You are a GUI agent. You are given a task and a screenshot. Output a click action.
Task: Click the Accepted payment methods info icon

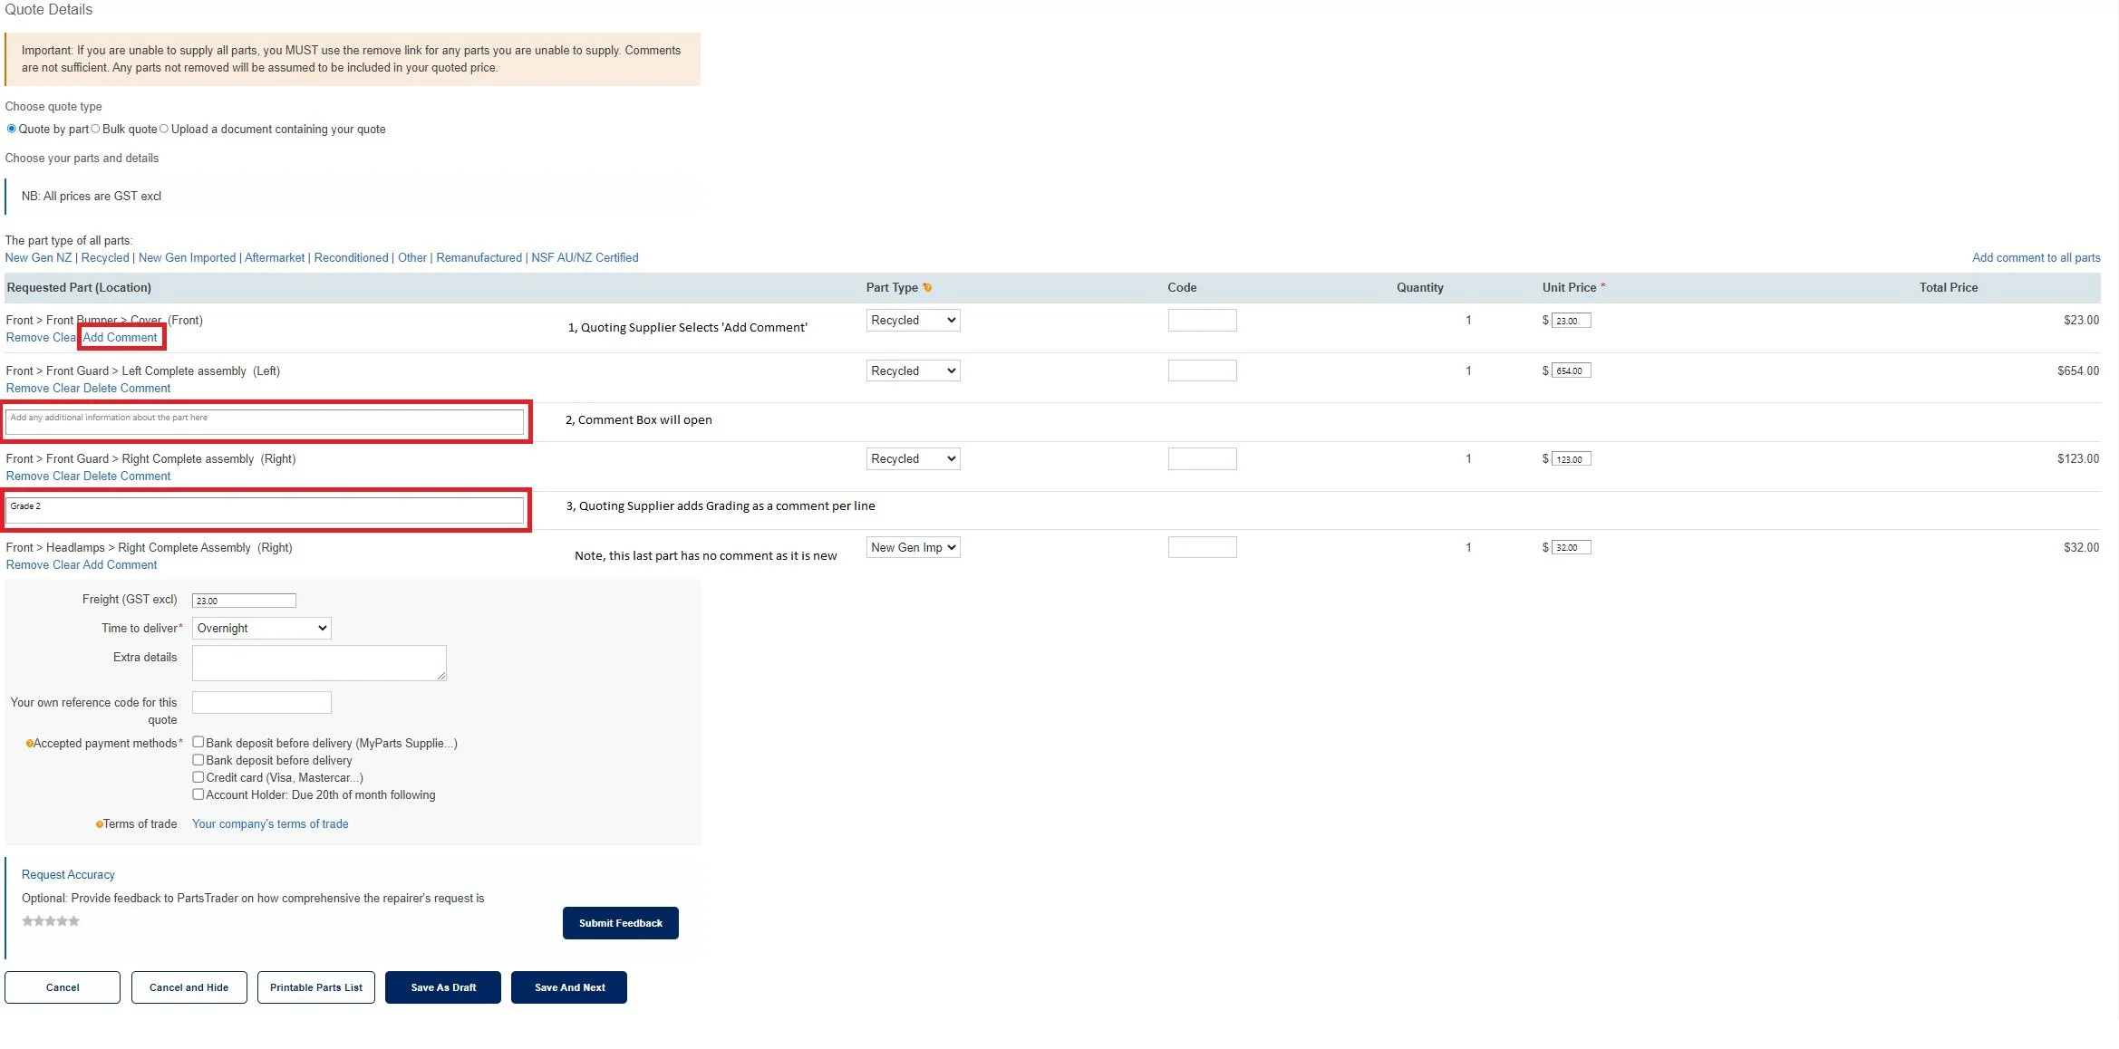(x=29, y=744)
